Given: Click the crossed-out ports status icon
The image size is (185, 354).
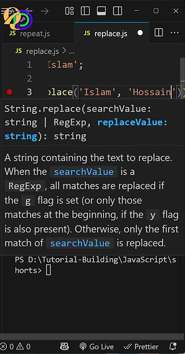Looking at the screenshot, I should click(x=65, y=347).
